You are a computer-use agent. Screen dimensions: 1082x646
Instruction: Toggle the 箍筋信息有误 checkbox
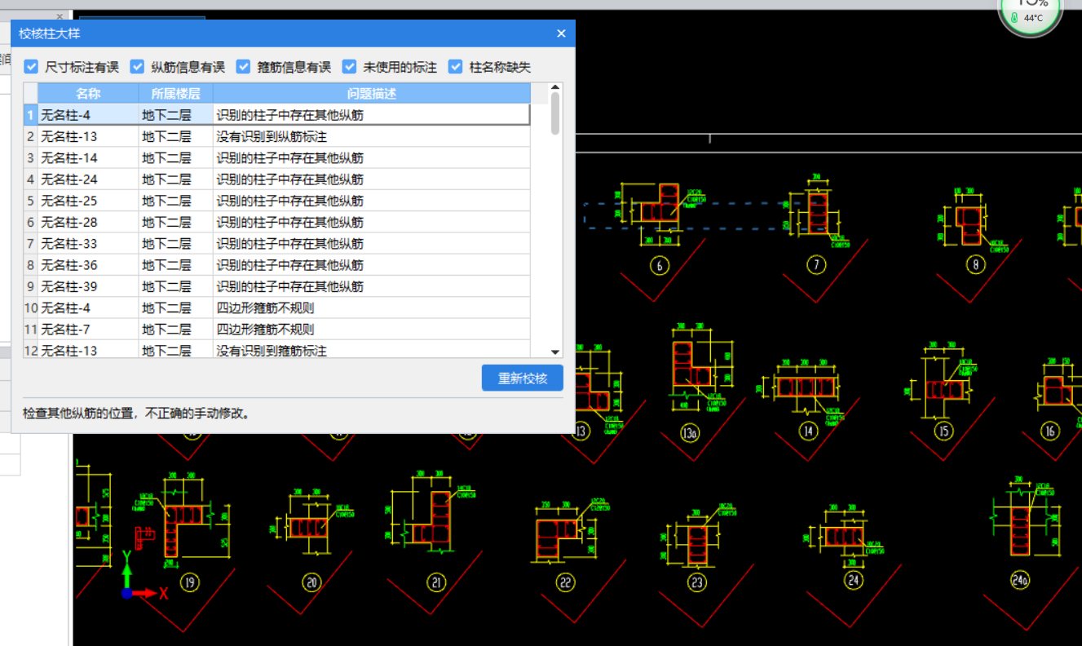[243, 67]
